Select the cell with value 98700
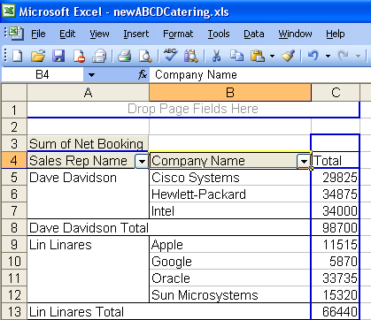Viewport: 371px width, 320px height. (x=336, y=227)
